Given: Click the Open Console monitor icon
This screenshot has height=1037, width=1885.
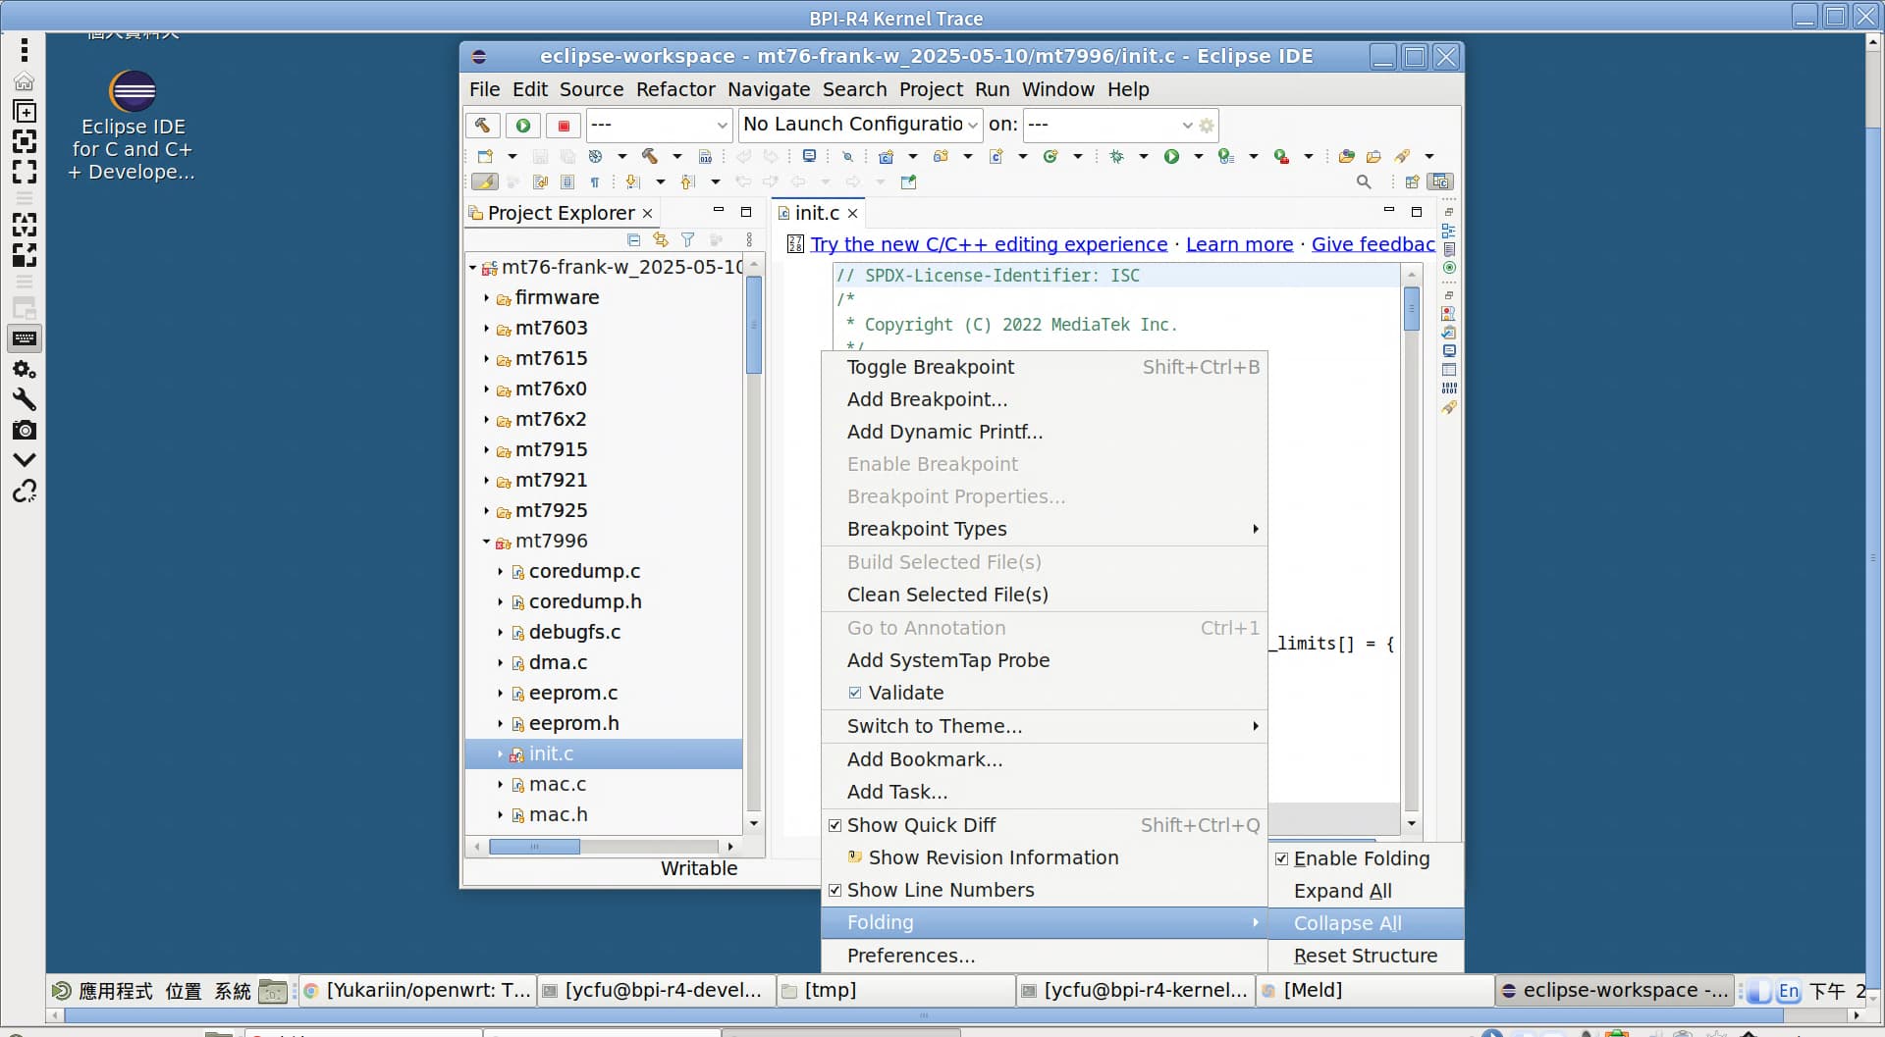Looking at the screenshot, I should (x=809, y=156).
